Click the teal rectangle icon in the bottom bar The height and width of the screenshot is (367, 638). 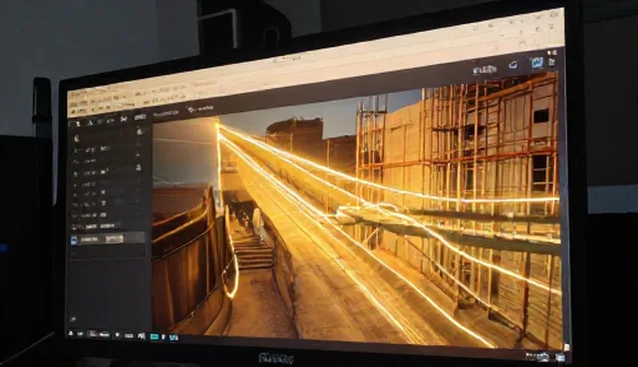155,336
